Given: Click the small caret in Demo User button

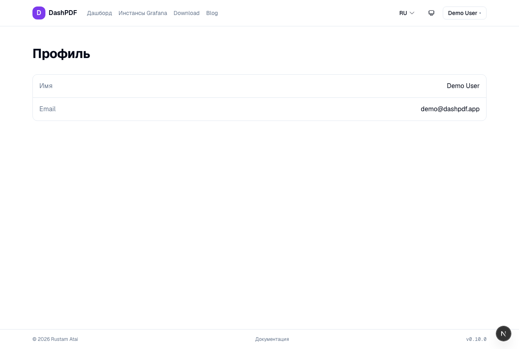Looking at the screenshot, I should tap(480, 13).
